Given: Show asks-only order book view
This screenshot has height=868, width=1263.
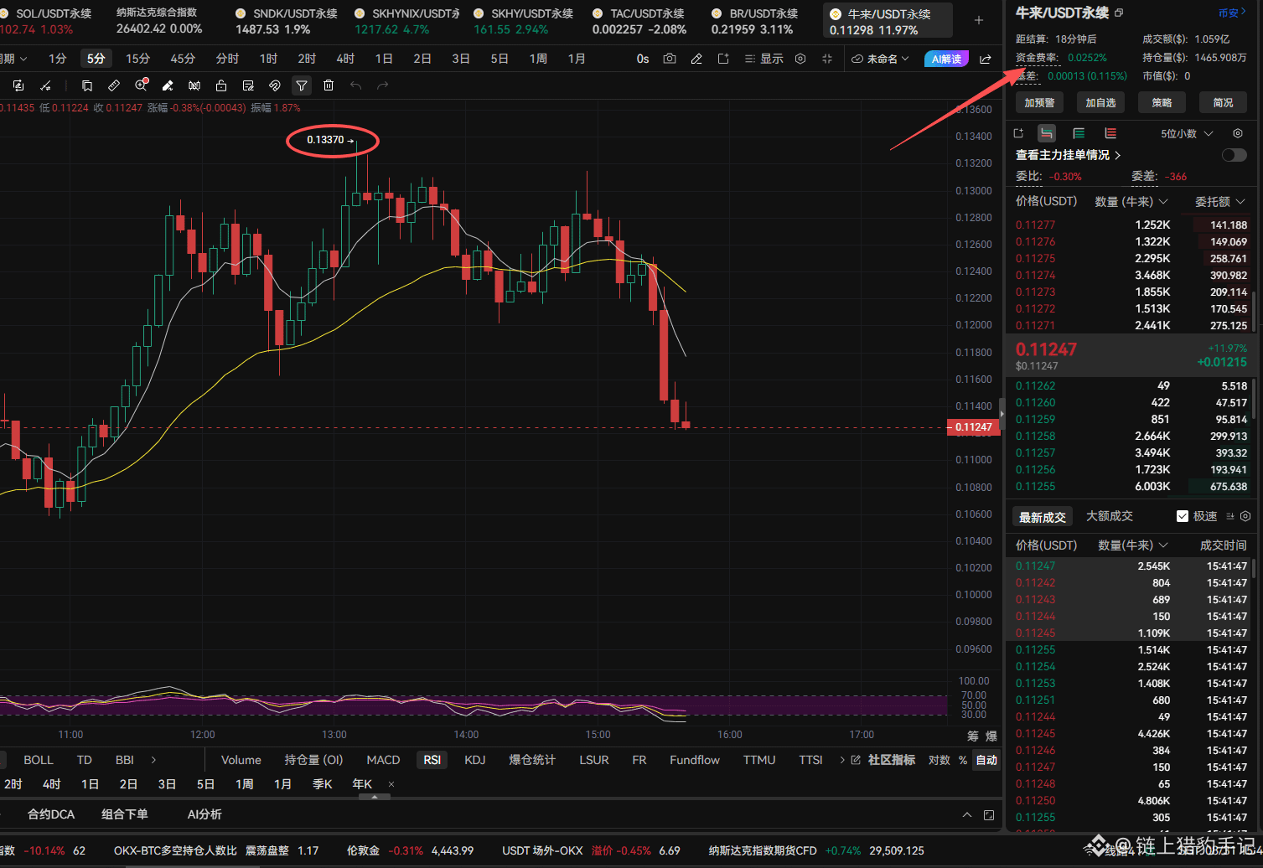Looking at the screenshot, I should pos(1110,133).
